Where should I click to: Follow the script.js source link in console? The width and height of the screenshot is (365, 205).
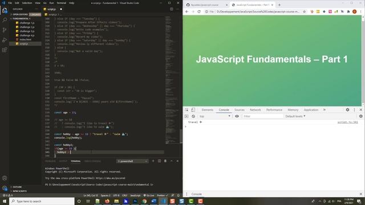tap(347, 122)
